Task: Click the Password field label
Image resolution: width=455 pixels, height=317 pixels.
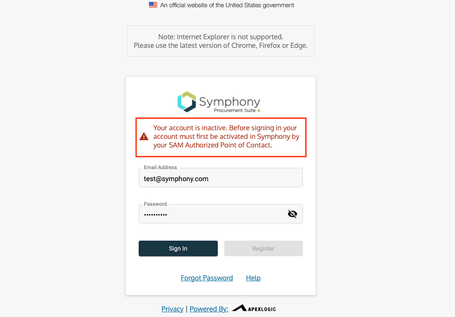Action: pyautogui.click(x=155, y=204)
